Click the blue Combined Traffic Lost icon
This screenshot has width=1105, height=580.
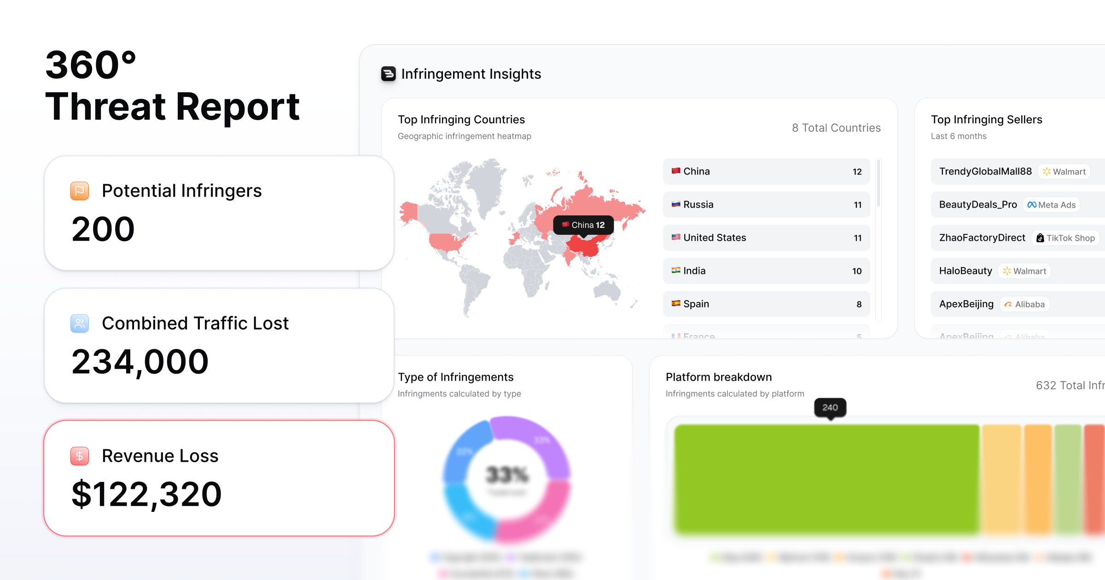80,323
